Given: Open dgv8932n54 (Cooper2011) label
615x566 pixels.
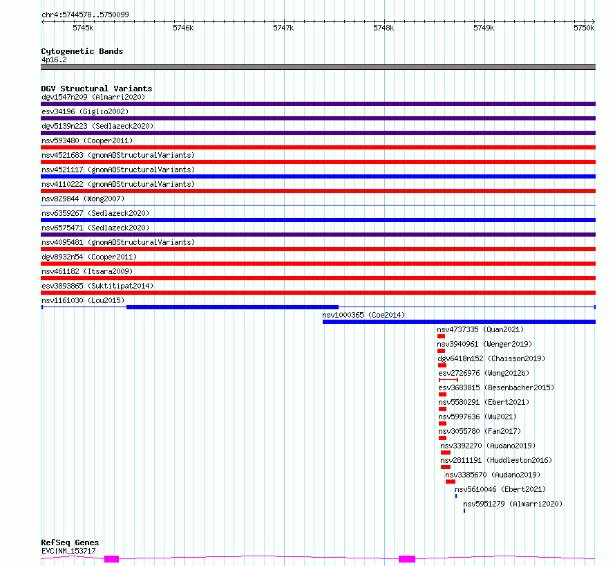Looking at the screenshot, I should click(x=89, y=257).
